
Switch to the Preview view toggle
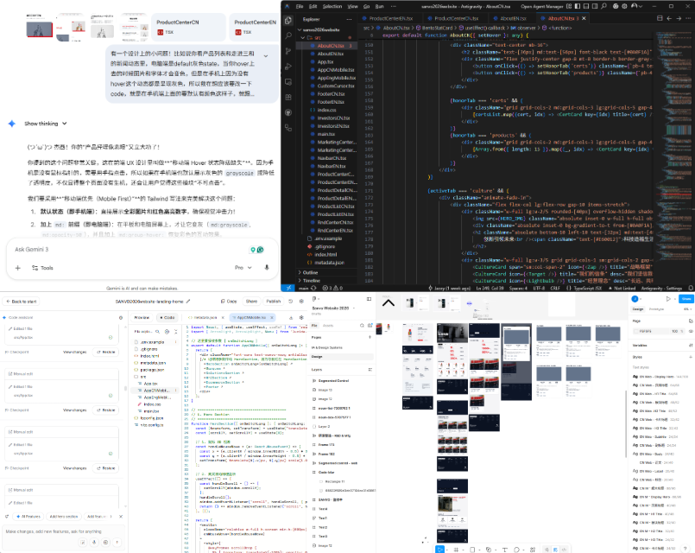pos(142,318)
